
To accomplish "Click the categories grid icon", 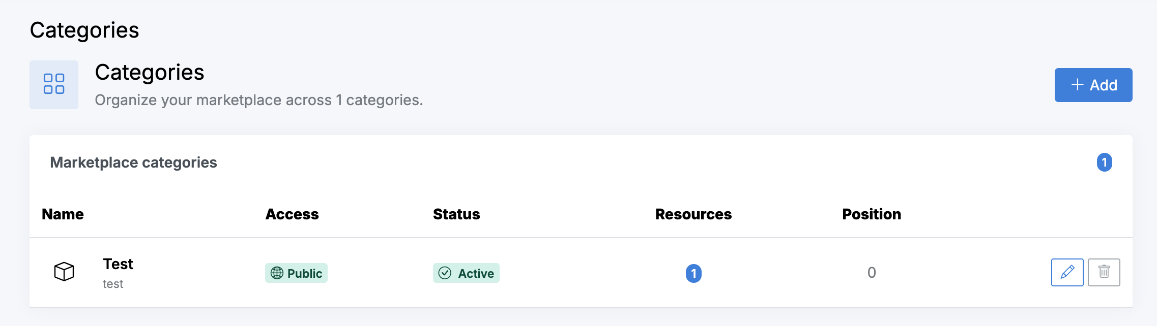I will [54, 84].
